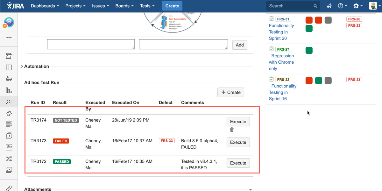The image size is (382, 191).
Task: Open the ship Releases icon in the sidebar
Action: [9, 79]
